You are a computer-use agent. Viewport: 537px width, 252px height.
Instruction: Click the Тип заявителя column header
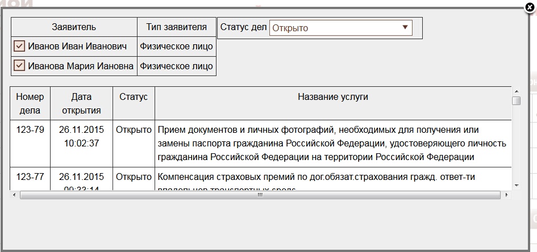tap(177, 27)
